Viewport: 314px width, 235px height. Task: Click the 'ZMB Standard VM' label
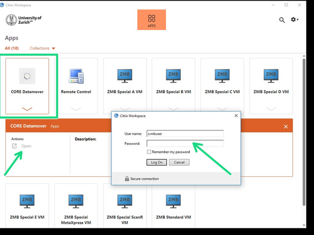[x=173, y=217]
